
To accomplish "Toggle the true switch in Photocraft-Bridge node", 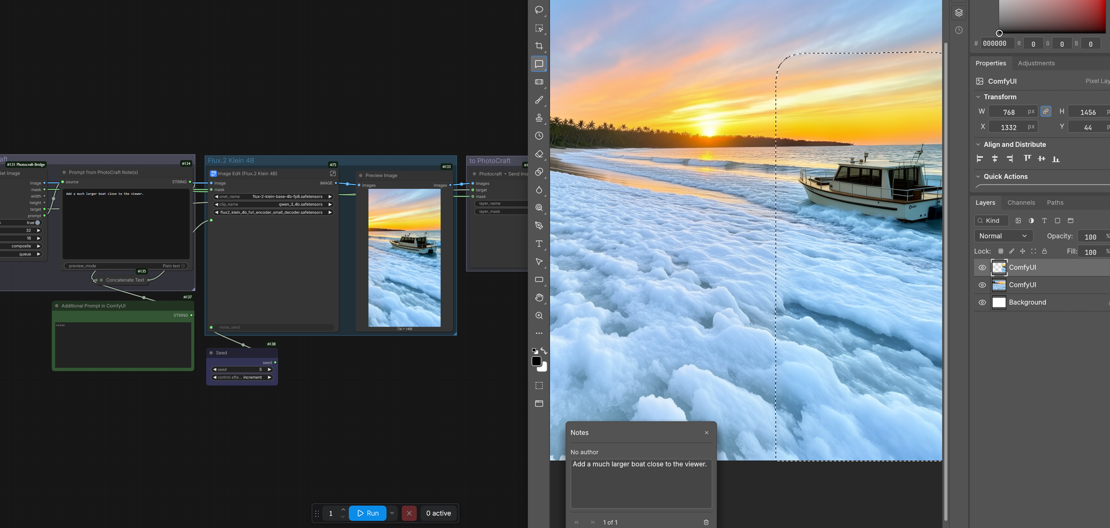I will click(x=37, y=222).
